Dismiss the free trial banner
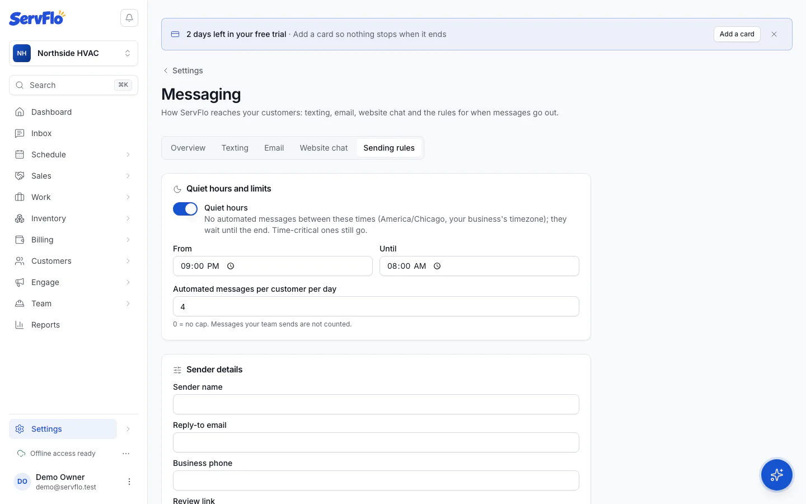This screenshot has width=806, height=504. (x=774, y=34)
